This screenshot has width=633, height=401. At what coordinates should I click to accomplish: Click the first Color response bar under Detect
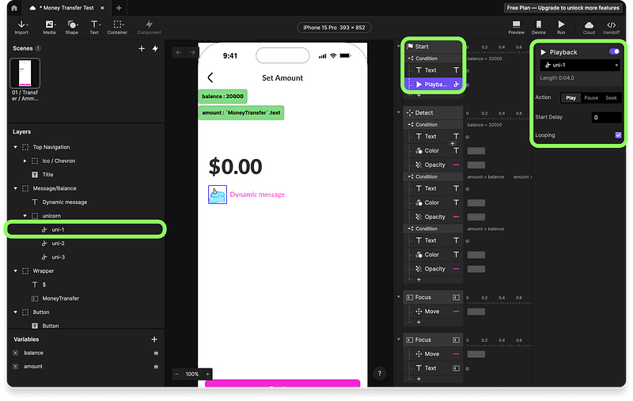pos(476,151)
